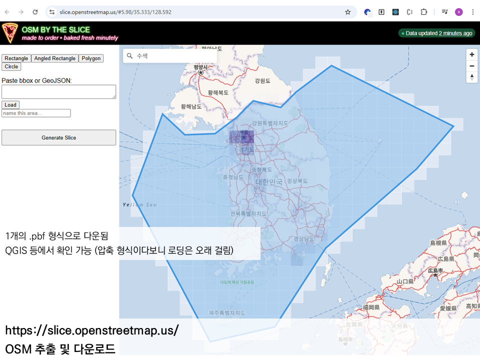Image resolution: width=480 pixels, height=360 pixels.
Task: Click the 경상남도 map label
Action: click(303, 238)
